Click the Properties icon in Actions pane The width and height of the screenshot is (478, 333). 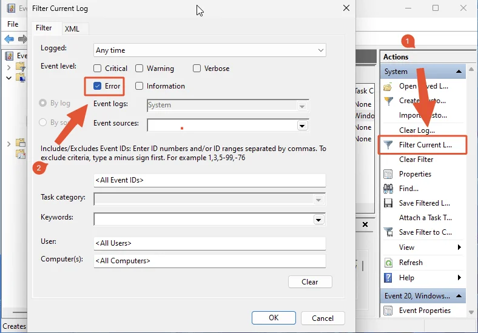[x=388, y=174]
